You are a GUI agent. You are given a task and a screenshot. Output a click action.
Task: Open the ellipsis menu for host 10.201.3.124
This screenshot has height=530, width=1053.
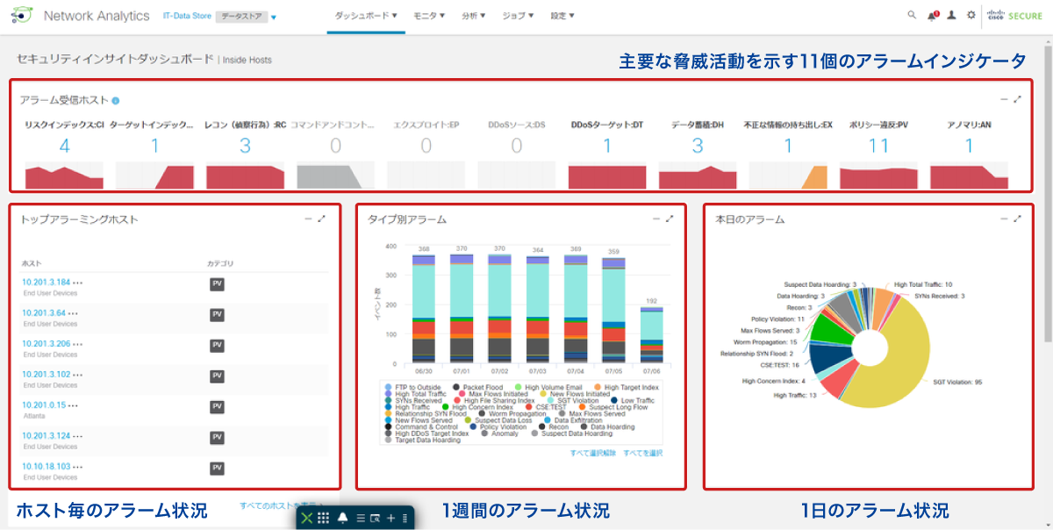click(x=77, y=436)
